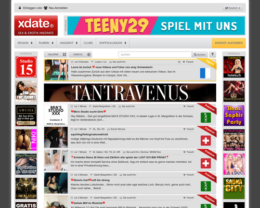The image size is (260, 208).
Task: Click the grid icon next to GALERIE
Action: click(x=65, y=54)
